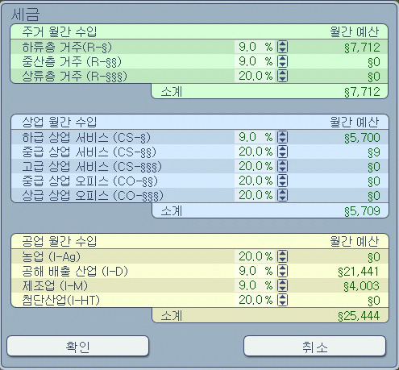Viewport: 399px width, 370px height.
Task: Click the §5,700 income value
Action: [x=362, y=138]
